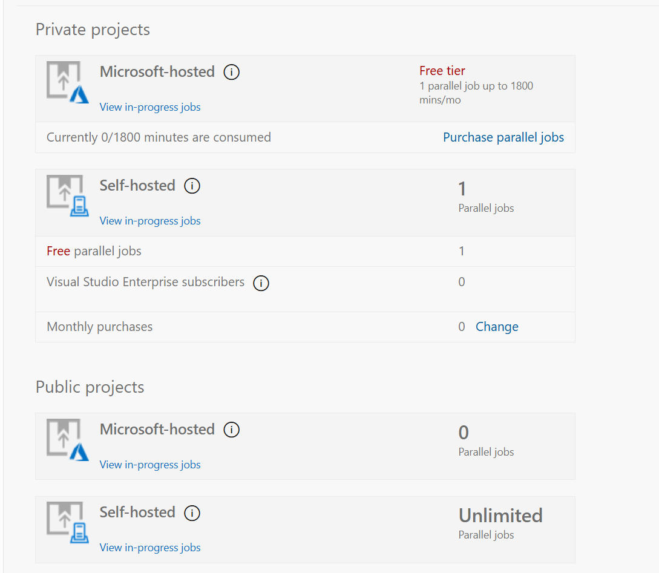Click info icon beside Private Microsoft-hosted
659x573 pixels.
click(x=231, y=72)
